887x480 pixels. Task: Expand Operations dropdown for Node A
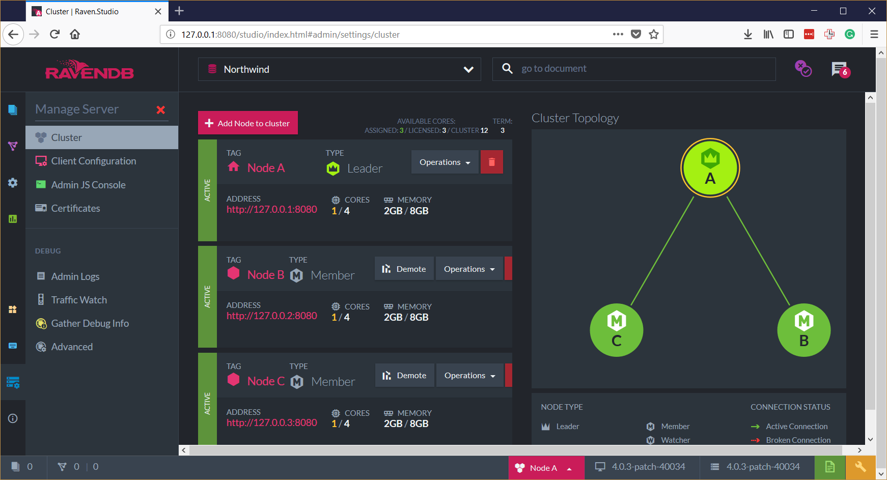445,162
